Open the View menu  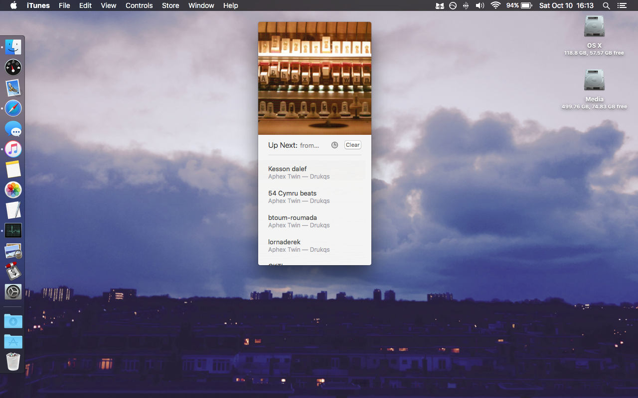108,5
